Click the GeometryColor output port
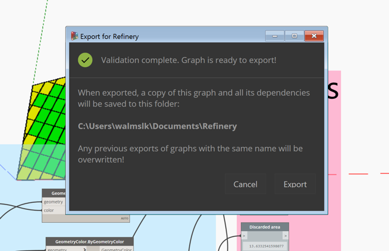Screen dimensions: 389x251 [x=116, y=249]
